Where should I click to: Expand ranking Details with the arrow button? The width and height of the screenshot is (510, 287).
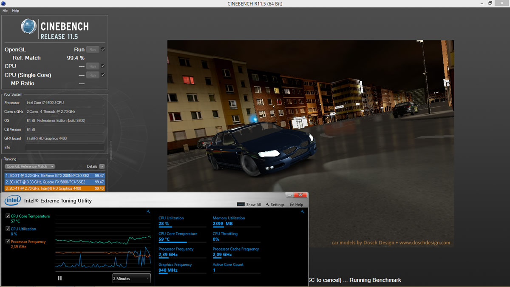click(x=102, y=166)
